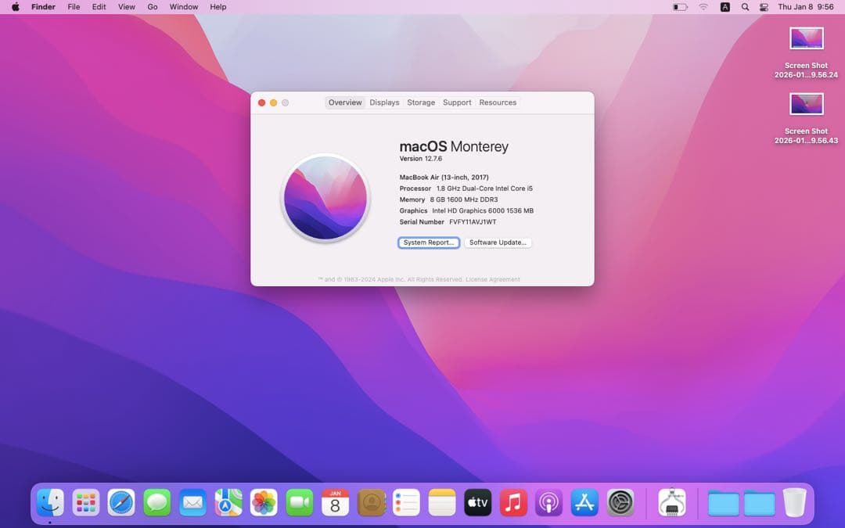Open Podcasts from the Dock

[x=548, y=503]
